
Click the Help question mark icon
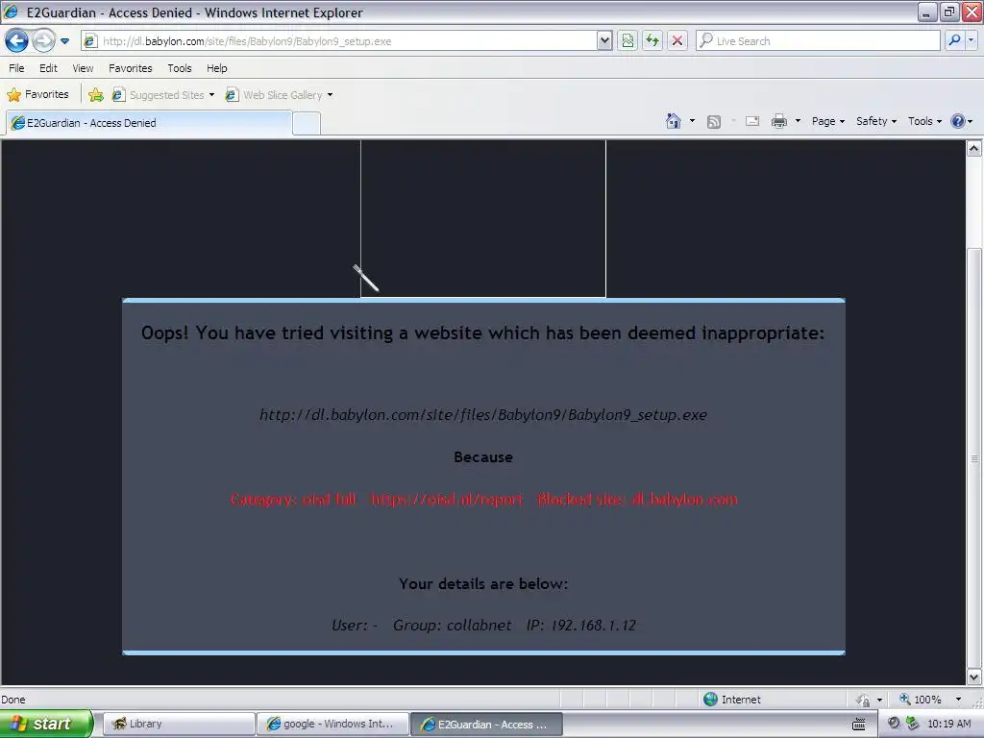958,121
